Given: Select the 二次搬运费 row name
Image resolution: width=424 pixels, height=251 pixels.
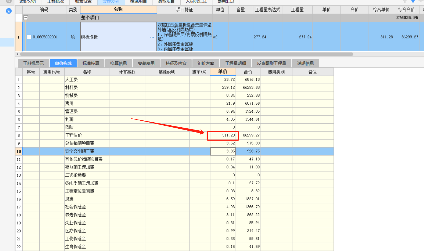Looking at the screenshot, I should click(76, 175).
